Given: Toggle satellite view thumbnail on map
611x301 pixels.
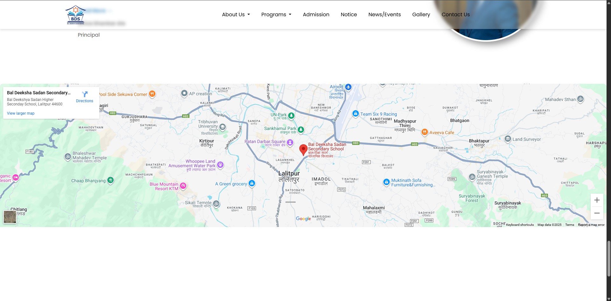Looking at the screenshot, I should pos(10,217).
